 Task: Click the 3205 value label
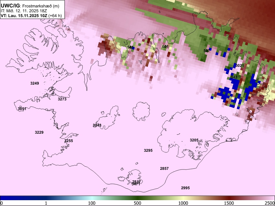[x=194, y=140]
